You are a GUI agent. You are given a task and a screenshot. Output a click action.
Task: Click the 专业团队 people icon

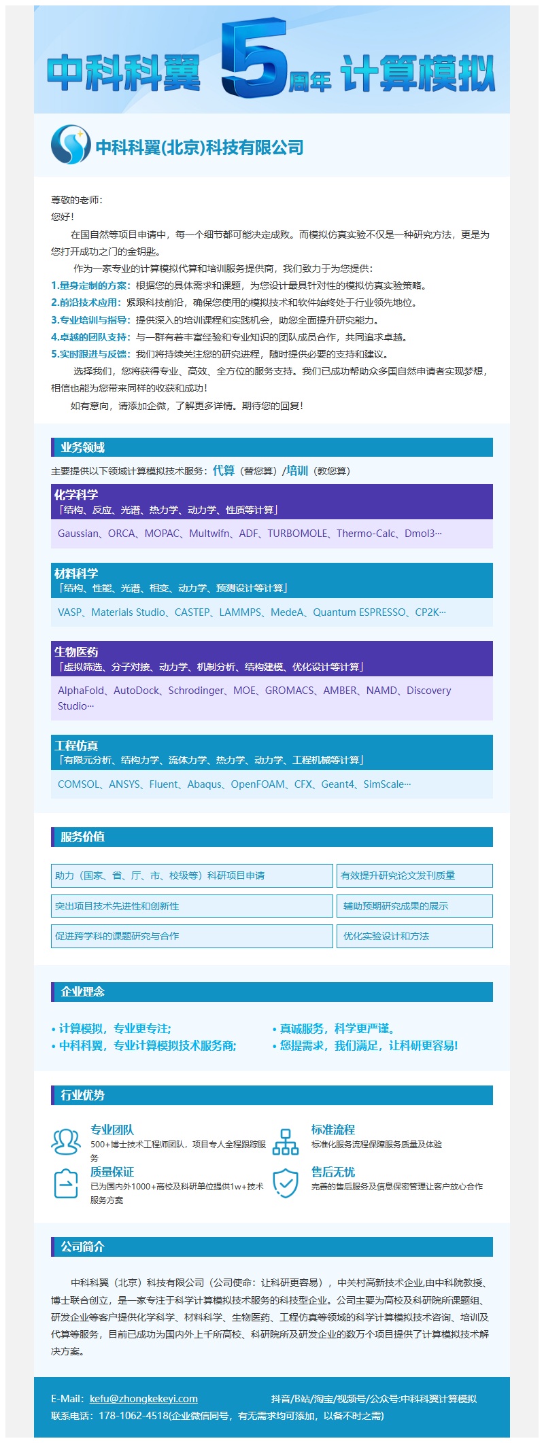(66, 1141)
